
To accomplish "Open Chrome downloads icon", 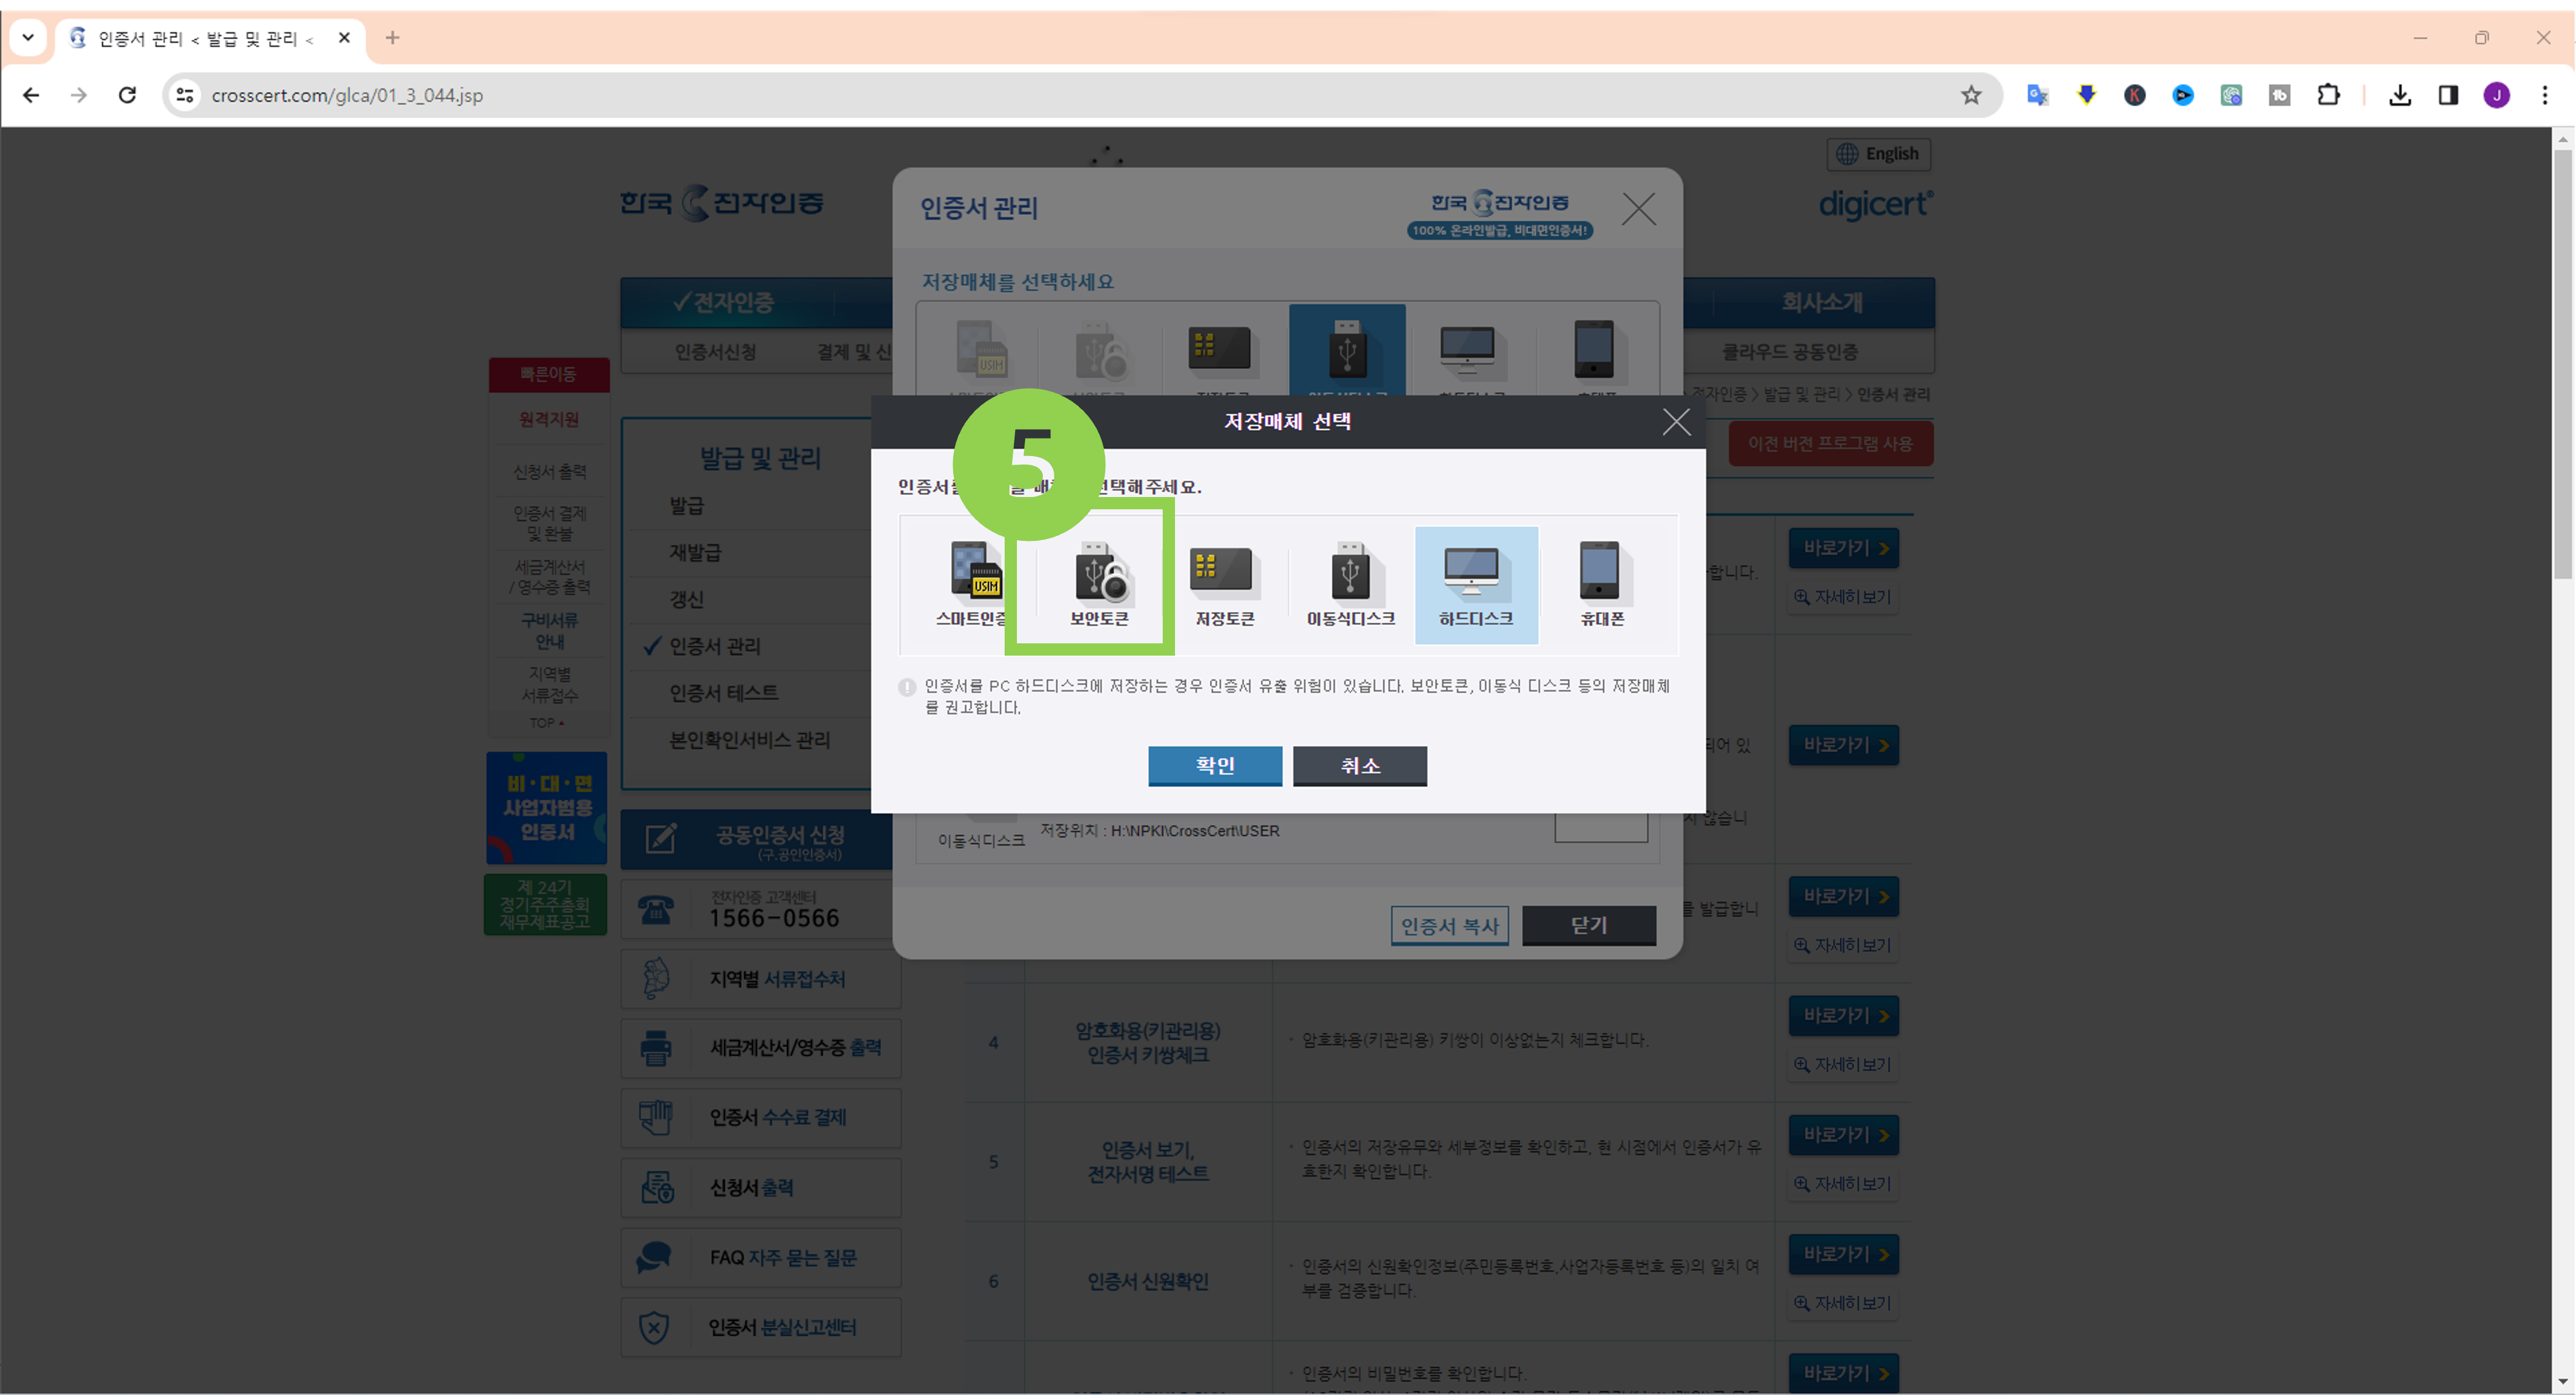I will click(x=2399, y=95).
